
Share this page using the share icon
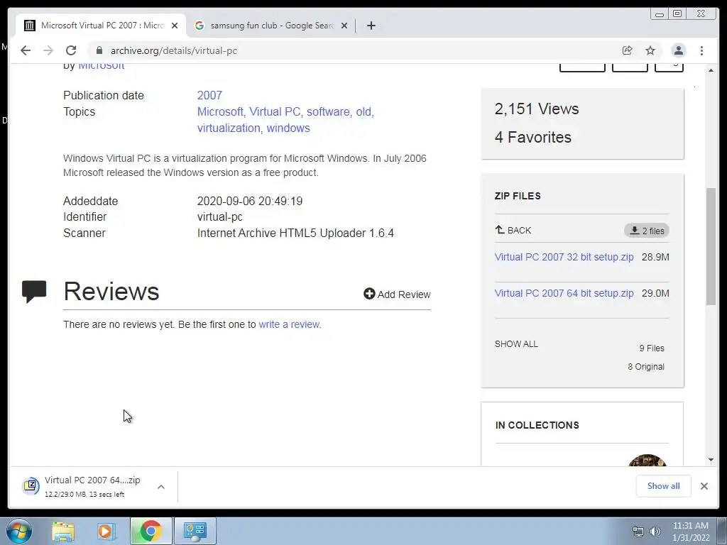tap(628, 50)
